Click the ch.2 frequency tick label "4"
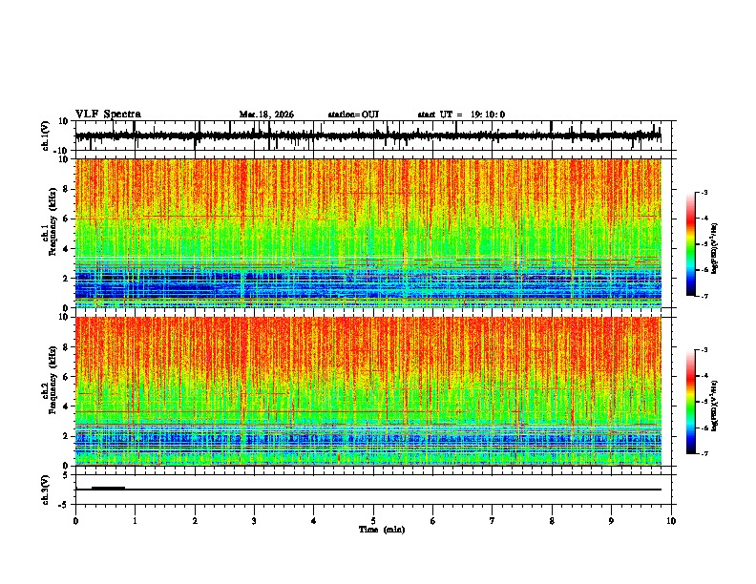Image resolution: width=756 pixels, height=584 pixels. coord(67,407)
